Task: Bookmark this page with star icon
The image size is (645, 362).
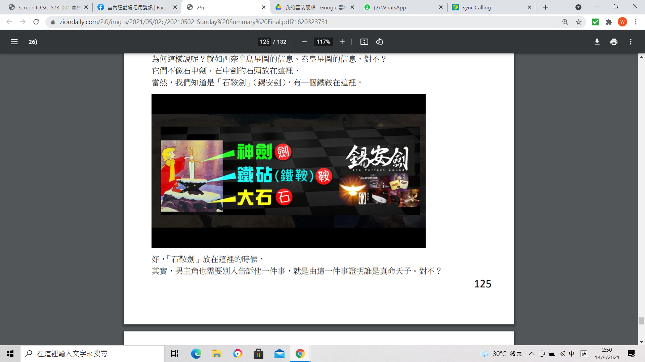Action: coord(578,22)
